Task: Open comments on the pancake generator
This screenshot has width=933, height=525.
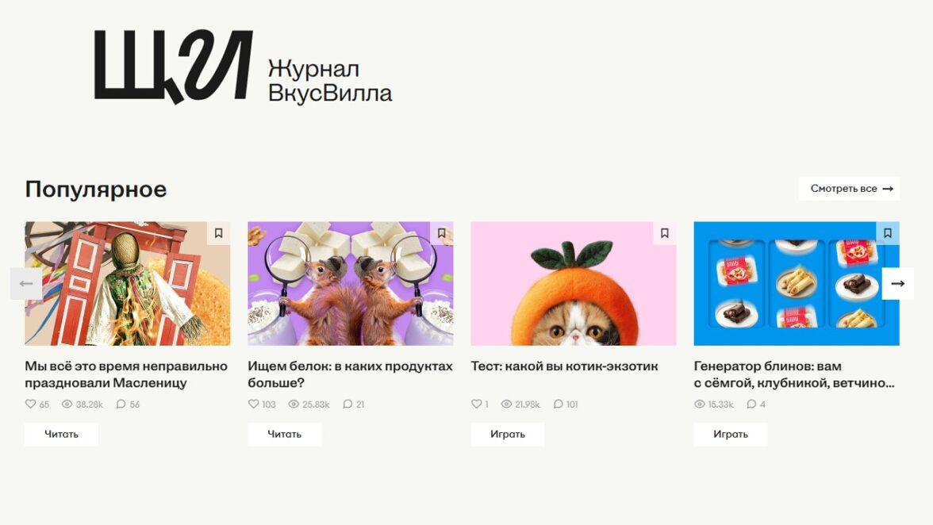Action: pos(751,404)
